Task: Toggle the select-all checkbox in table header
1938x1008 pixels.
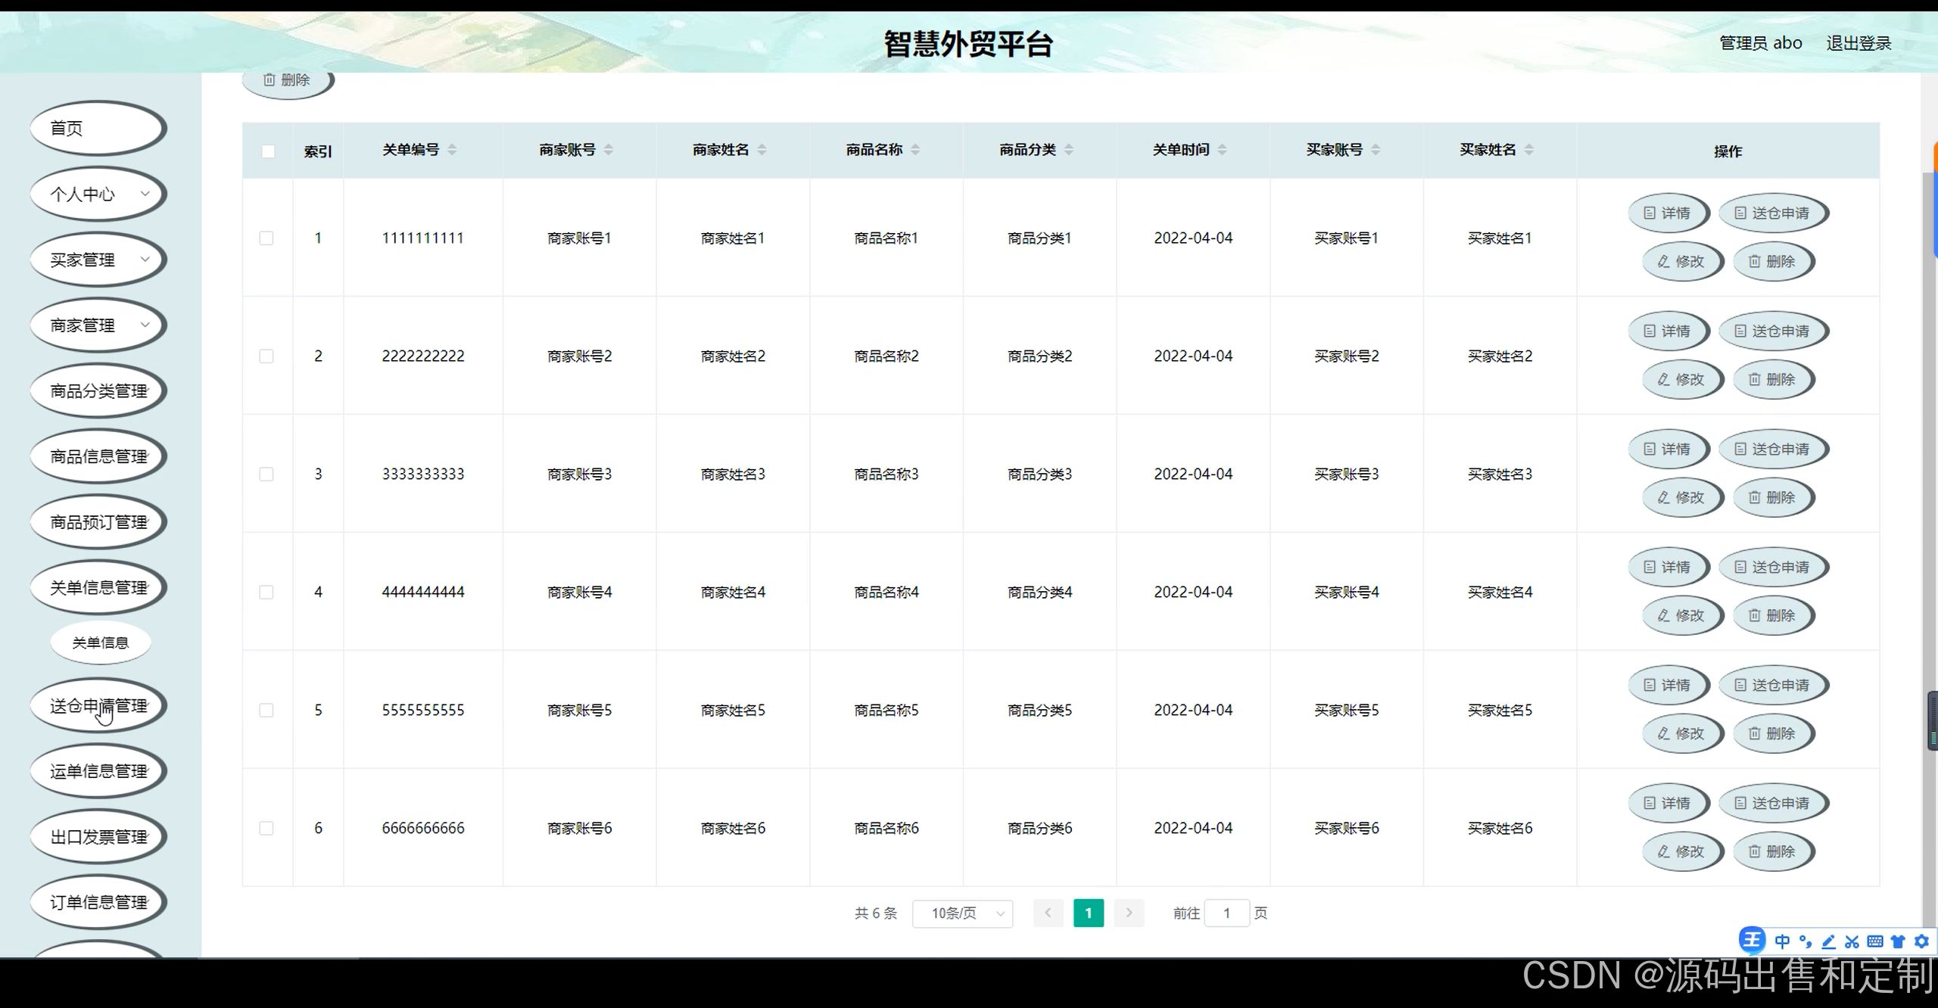Action: pyautogui.click(x=268, y=151)
